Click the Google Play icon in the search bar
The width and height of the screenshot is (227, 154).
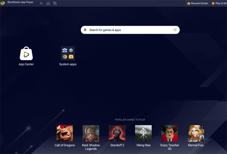(x=86, y=30)
